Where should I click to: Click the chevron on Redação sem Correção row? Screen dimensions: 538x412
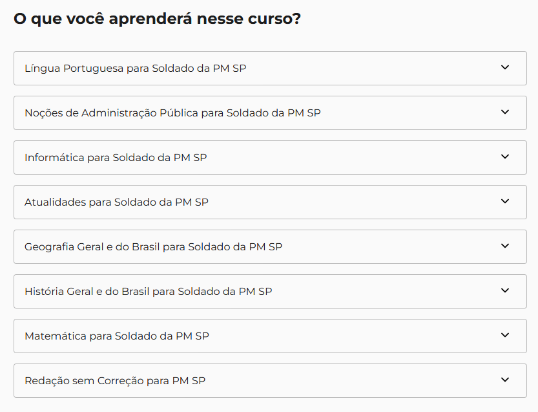[x=505, y=380]
